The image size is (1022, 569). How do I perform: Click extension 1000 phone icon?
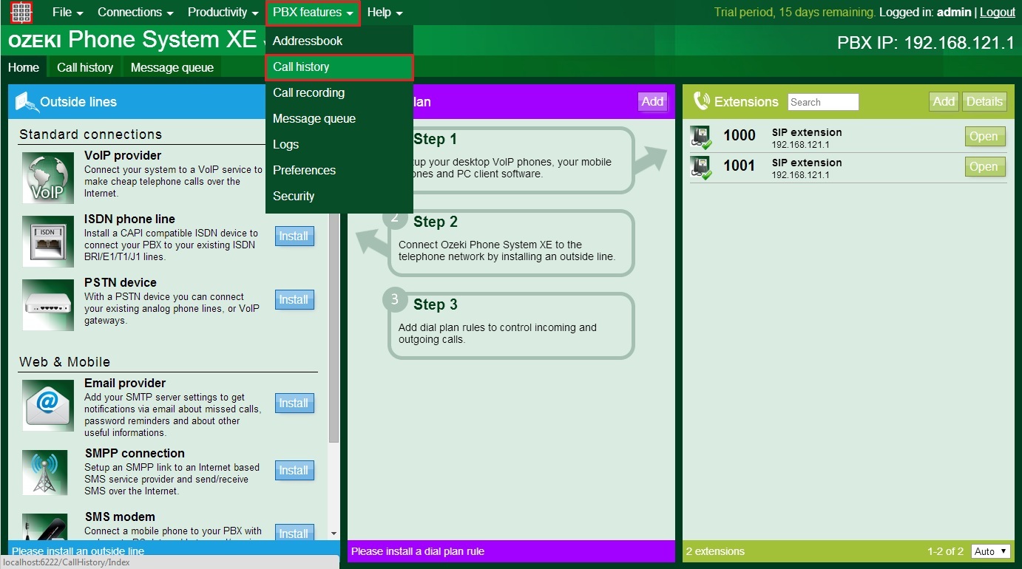coord(701,137)
